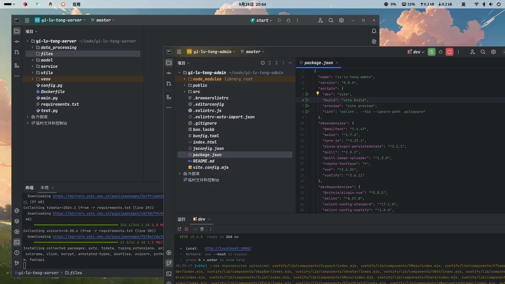Clear the run console with the trash icon
The height and width of the screenshot is (284, 505).
coord(202,229)
